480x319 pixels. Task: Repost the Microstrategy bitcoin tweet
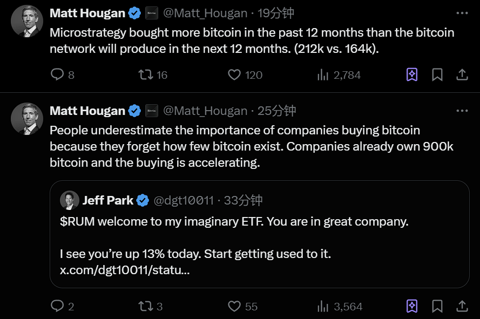coord(146,74)
